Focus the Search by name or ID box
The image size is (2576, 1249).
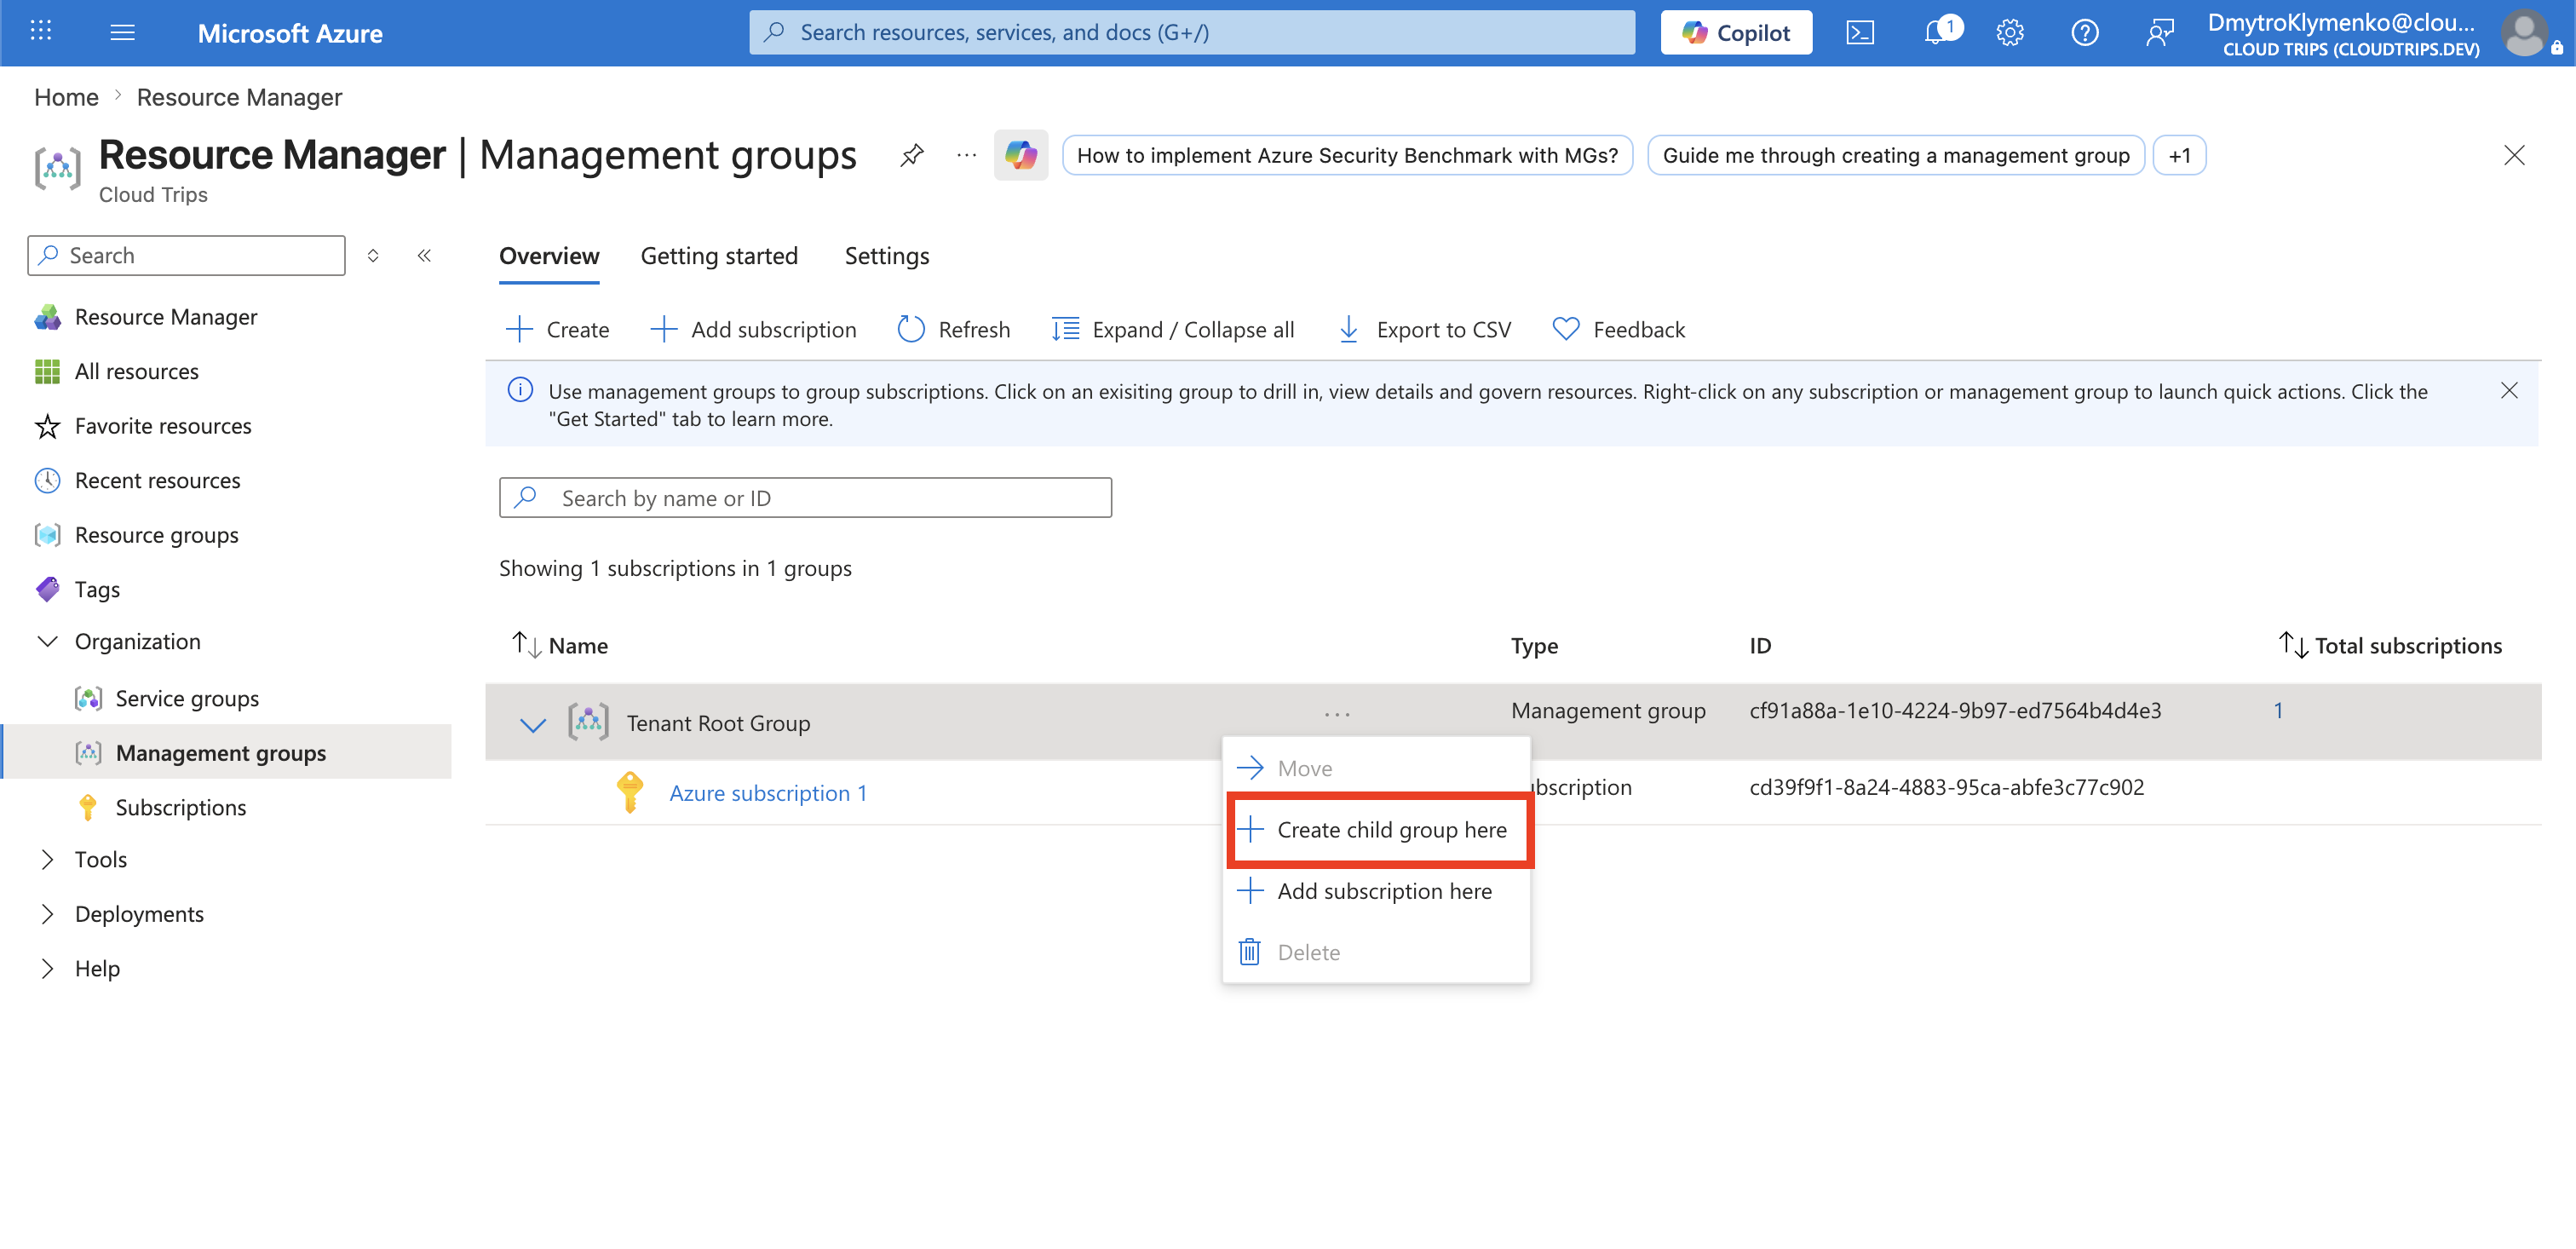click(805, 497)
